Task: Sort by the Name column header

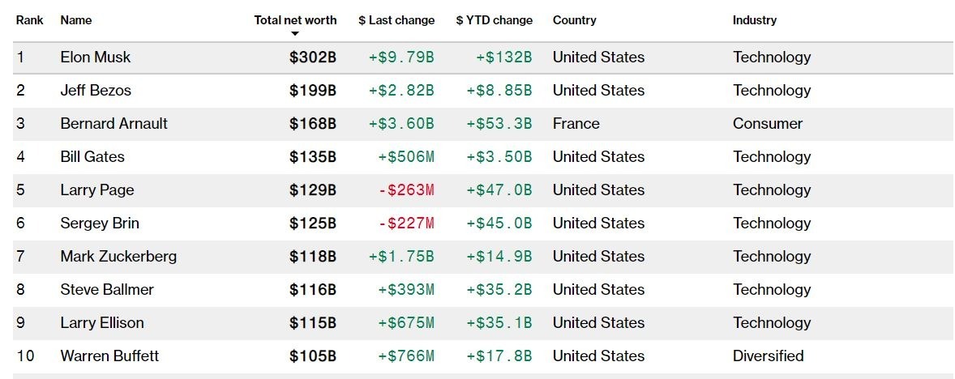Action: click(76, 20)
